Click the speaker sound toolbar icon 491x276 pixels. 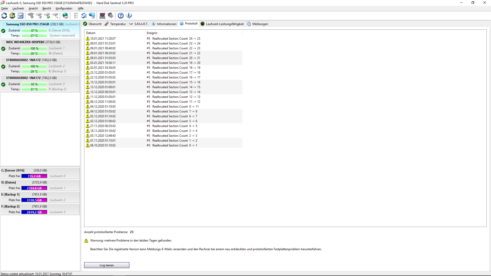[110, 16]
